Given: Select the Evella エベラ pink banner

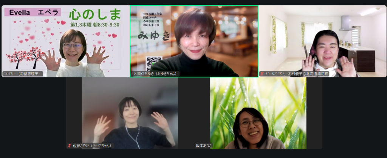Looking at the screenshot, I should pos(33,12).
